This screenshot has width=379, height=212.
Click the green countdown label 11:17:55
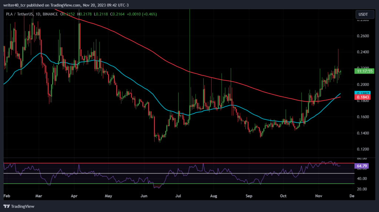[364, 71]
